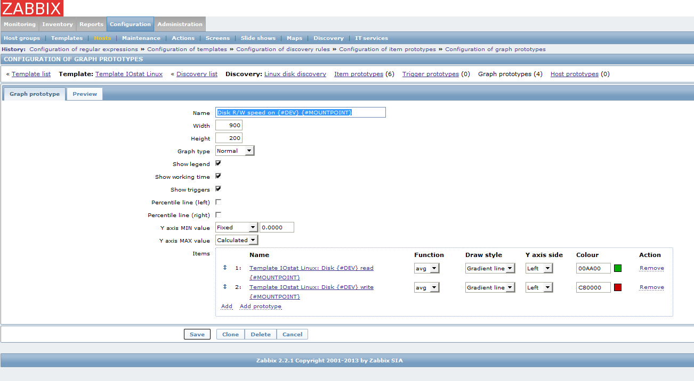Open the Monitoring menu

click(x=20, y=24)
